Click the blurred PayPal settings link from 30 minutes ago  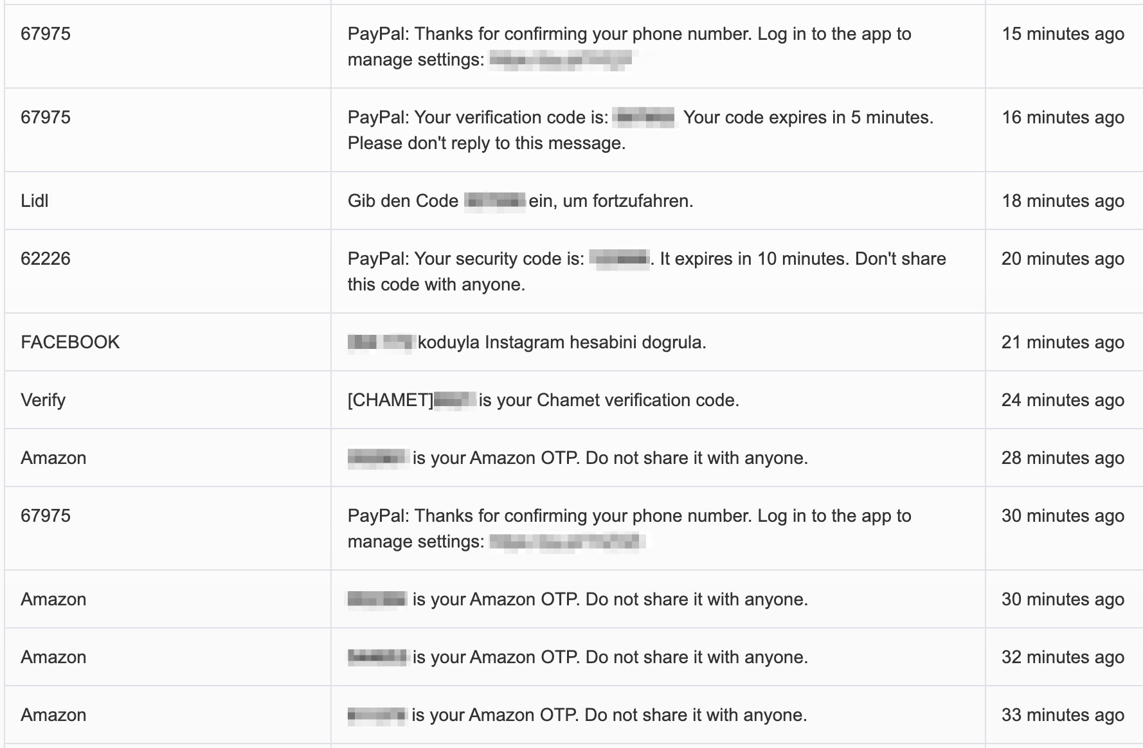click(x=566, y=542)
